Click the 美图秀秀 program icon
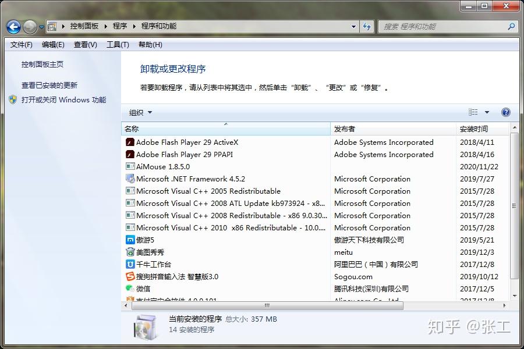The width and height of the screenshot is (524, 349). tap(130, 252)
